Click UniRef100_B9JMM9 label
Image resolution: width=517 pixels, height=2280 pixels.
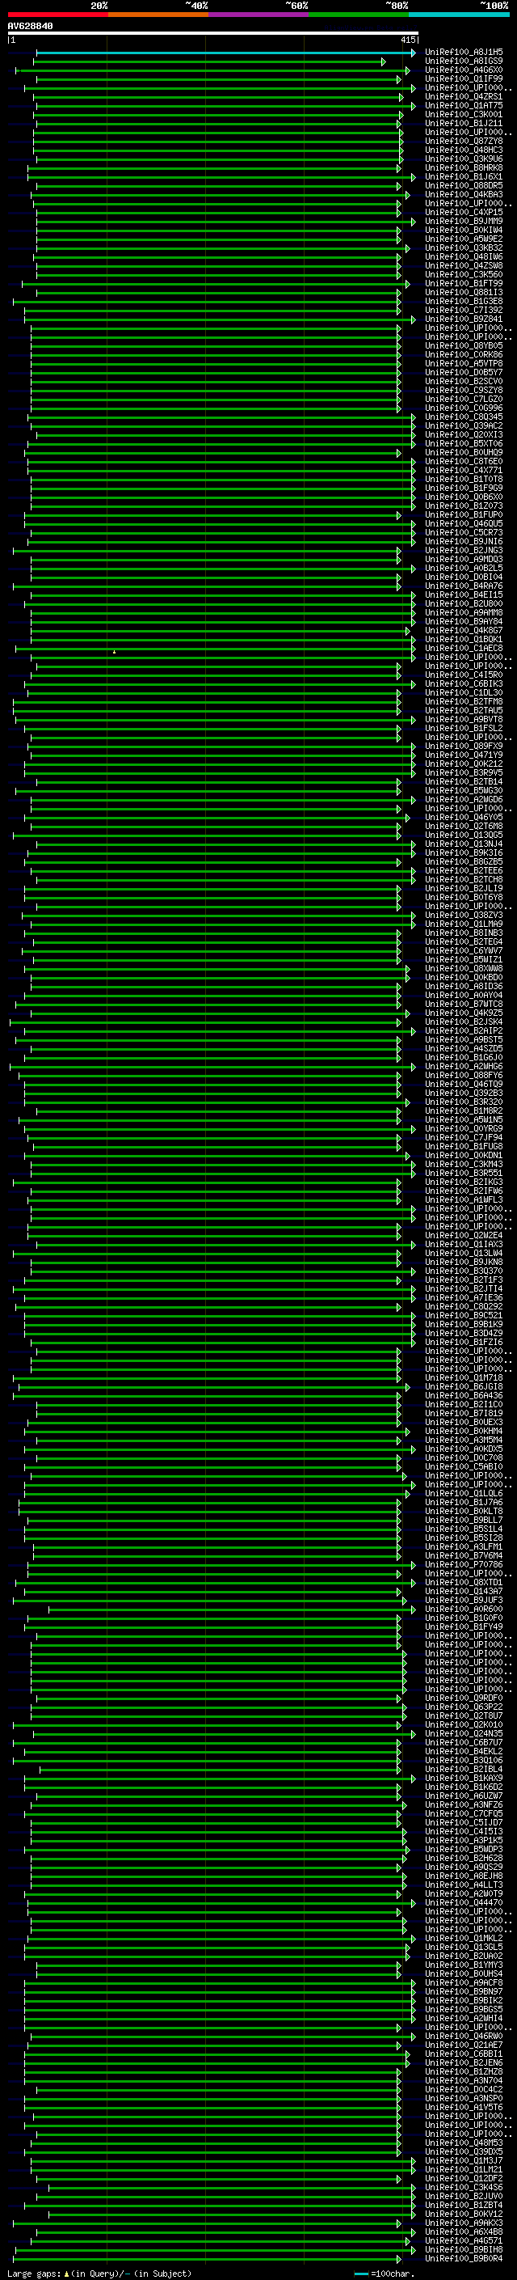tap(464, 220)
